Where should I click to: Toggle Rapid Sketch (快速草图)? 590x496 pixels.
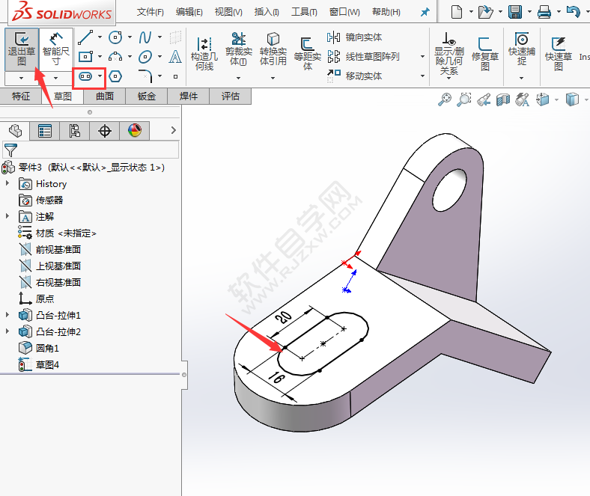tap(559, 53)
